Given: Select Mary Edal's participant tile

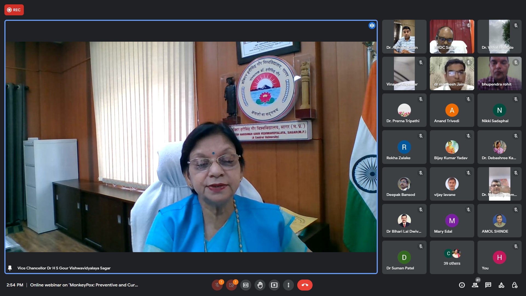Looking at the screenshot, I should pos(452,221).
